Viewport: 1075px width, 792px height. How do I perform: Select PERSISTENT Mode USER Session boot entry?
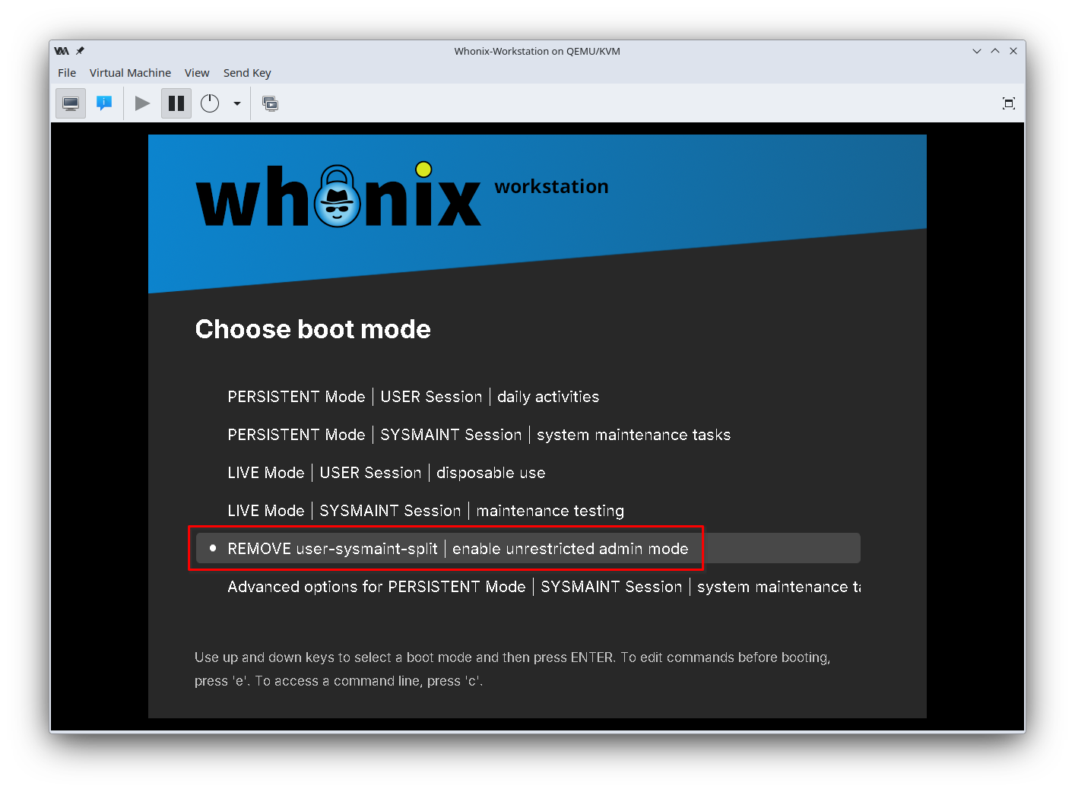[x=413, y=397]
